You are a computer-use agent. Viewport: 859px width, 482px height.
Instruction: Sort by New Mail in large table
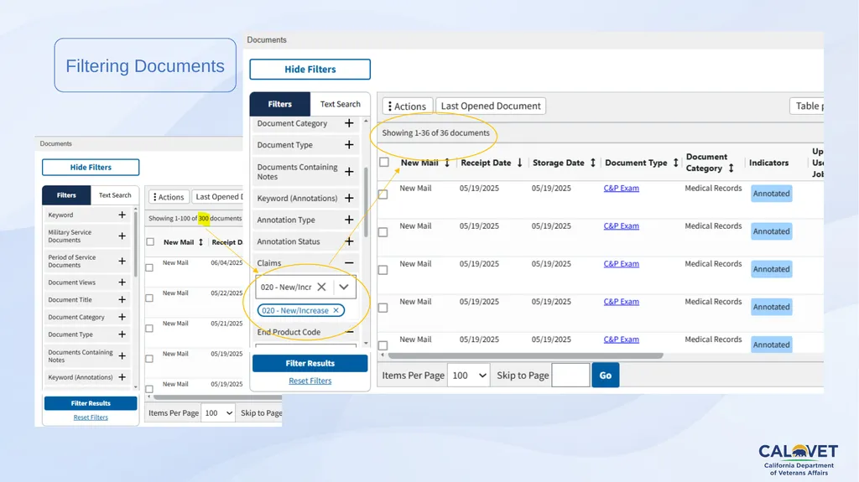pyautogui.click(x=447, y=163)
